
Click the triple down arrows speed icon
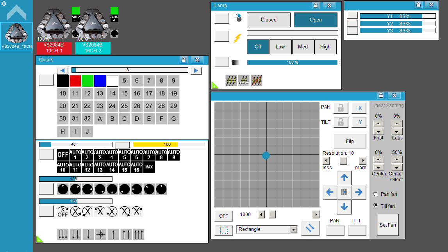pos(63,234)
